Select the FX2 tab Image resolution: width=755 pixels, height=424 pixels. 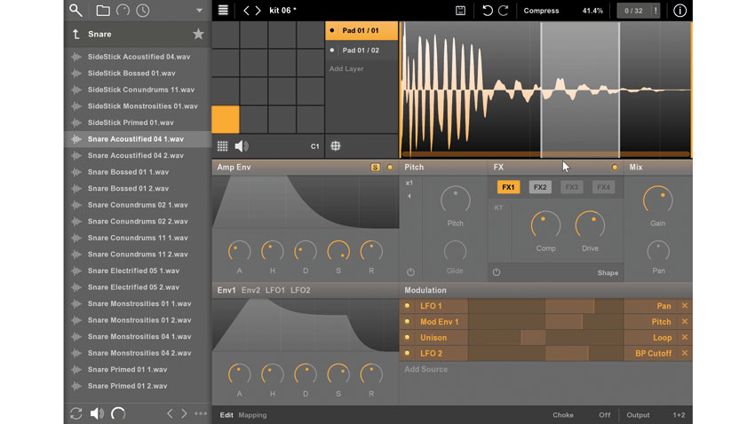click(540, 187)
